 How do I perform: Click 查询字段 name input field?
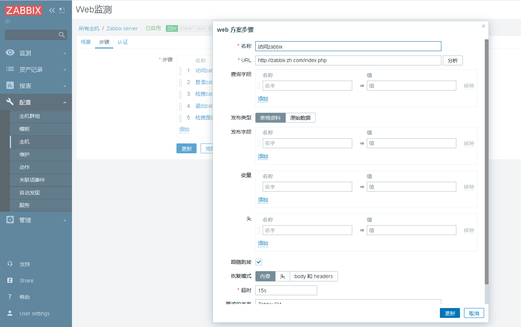[x=307, y=86]
